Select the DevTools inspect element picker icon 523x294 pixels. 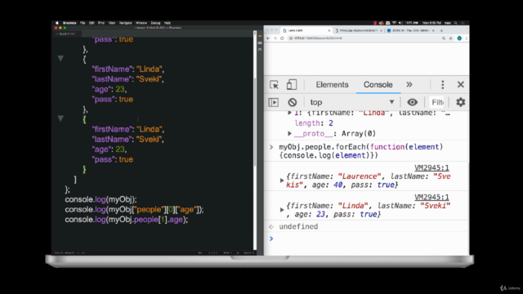pyautogui.click(x=275, y=85)
